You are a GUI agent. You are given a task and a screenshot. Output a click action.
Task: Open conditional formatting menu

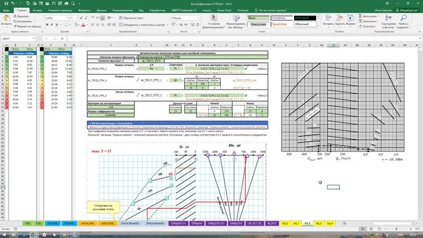(214, 22)
